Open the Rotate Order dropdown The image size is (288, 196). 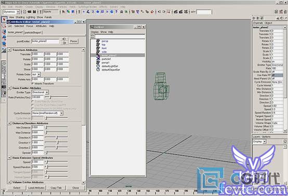(36, 74)
